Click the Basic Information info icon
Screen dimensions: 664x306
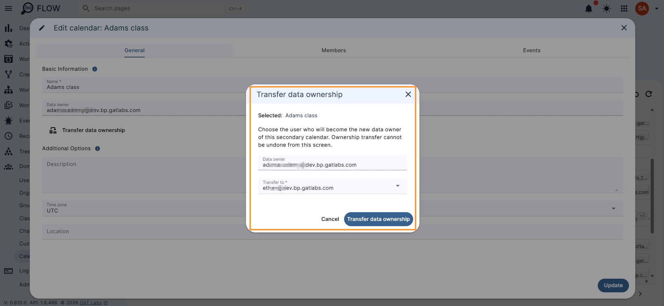tap(95, 69)
